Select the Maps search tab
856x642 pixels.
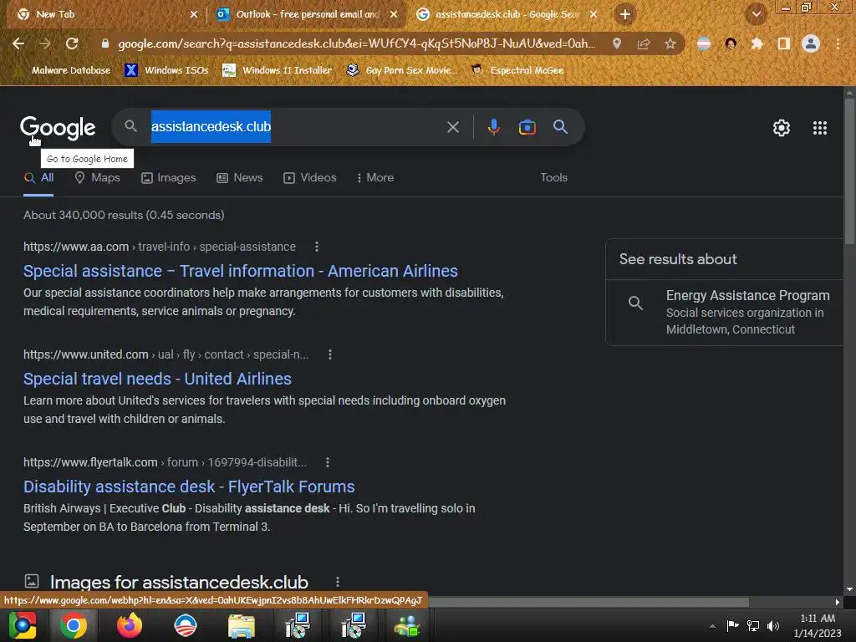97,178
